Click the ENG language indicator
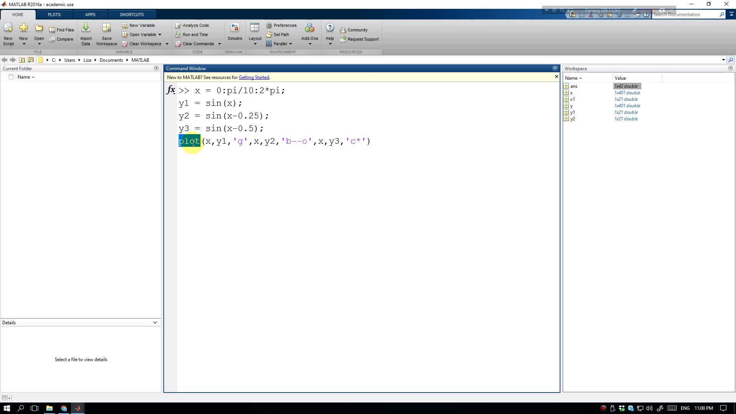 685,408
